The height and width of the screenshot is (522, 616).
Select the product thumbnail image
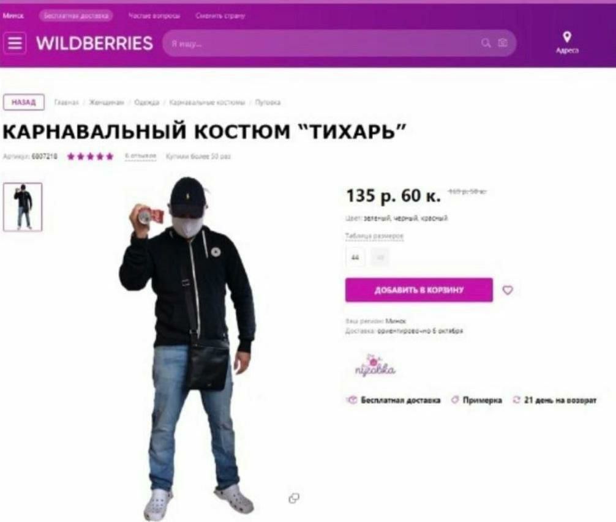click(x=23, y=207)
